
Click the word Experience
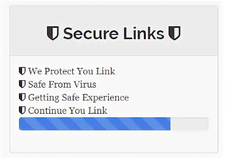pyautogui.click(x=106, y=98)
